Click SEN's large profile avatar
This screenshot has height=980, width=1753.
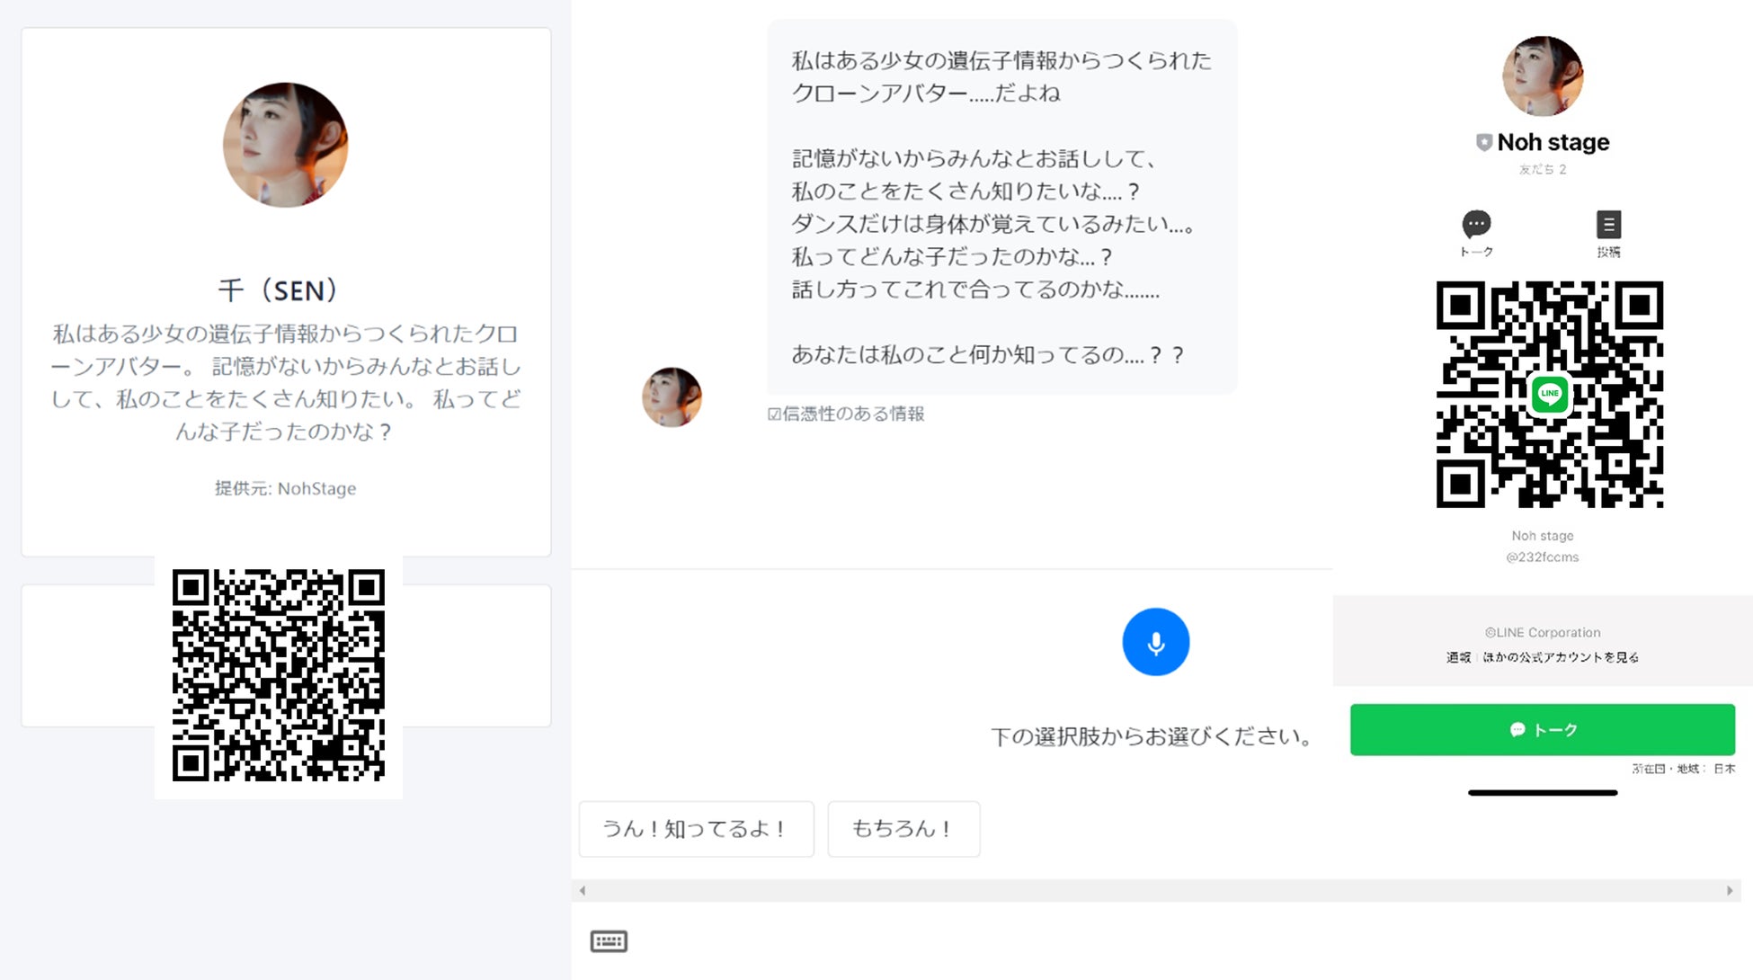(x=285, y=146)
